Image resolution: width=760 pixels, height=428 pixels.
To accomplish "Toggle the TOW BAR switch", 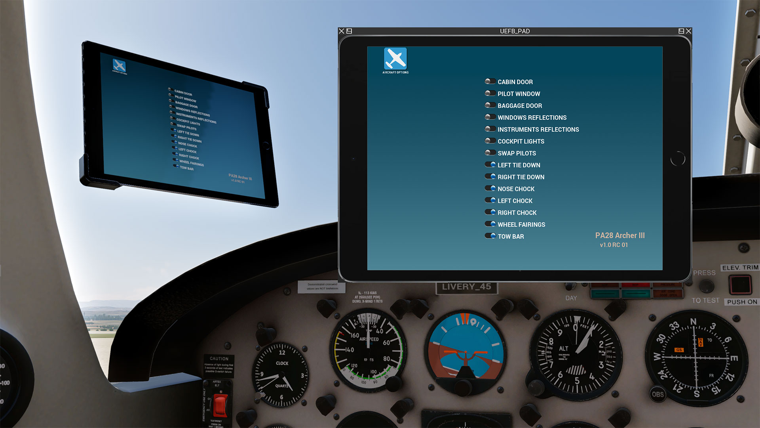I will click(x=490, y=236).
